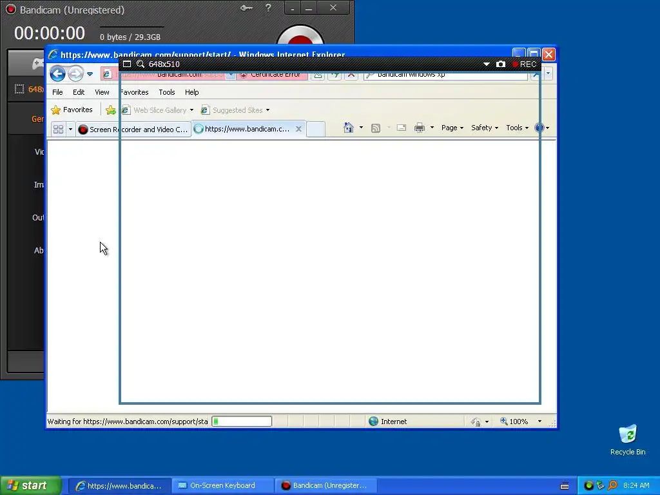Open a new blank IE tab
660x495 pixels.
[x=316, y=129]
